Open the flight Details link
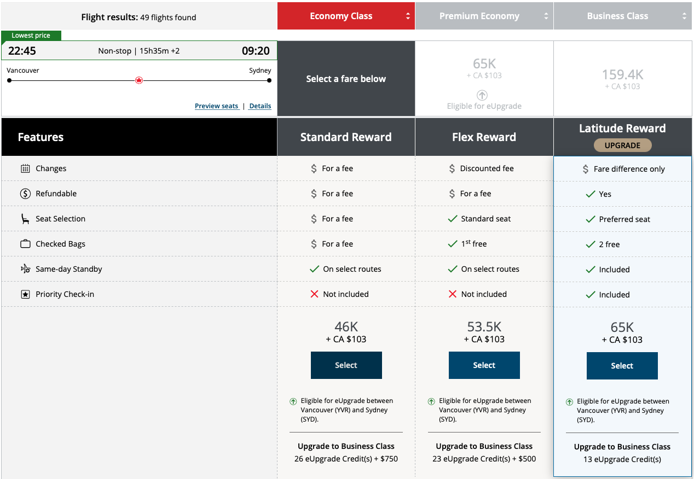This screenshot has width=694, height=479. coord(260,106)
